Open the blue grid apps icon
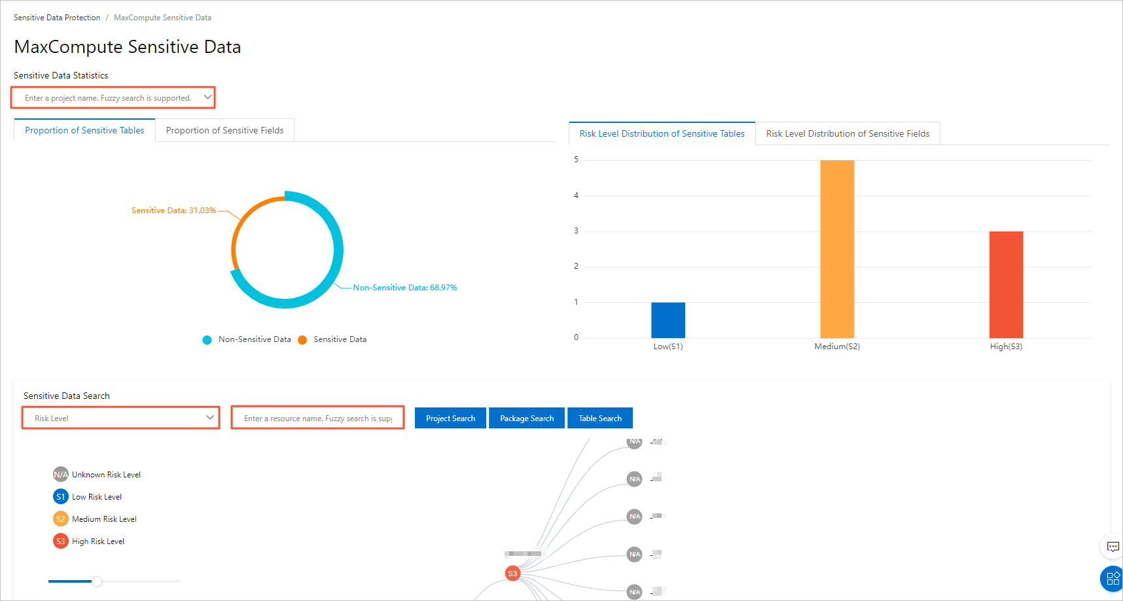The width and height of the screenshot is (1123, 601). [x=1113, y=579]
